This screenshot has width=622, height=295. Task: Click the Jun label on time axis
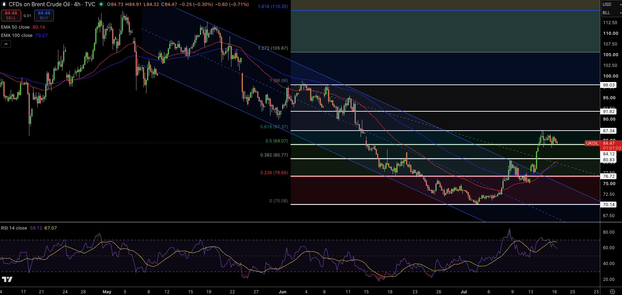click(x=283, y=292)
